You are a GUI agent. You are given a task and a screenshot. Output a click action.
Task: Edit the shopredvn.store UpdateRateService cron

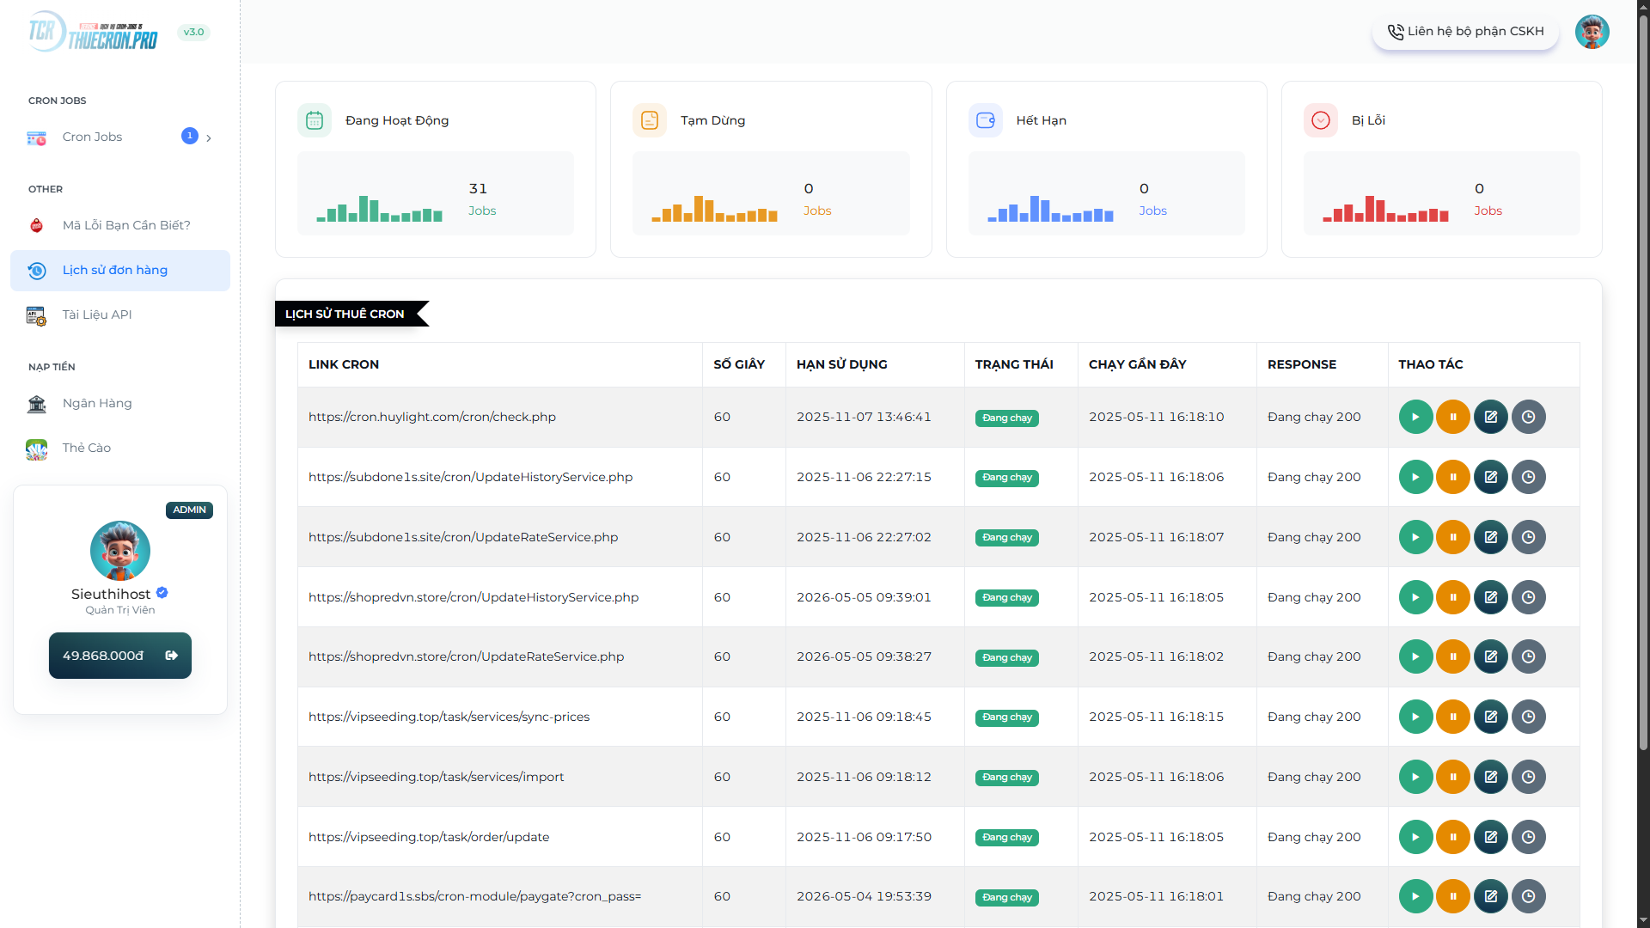point(1491,656)
